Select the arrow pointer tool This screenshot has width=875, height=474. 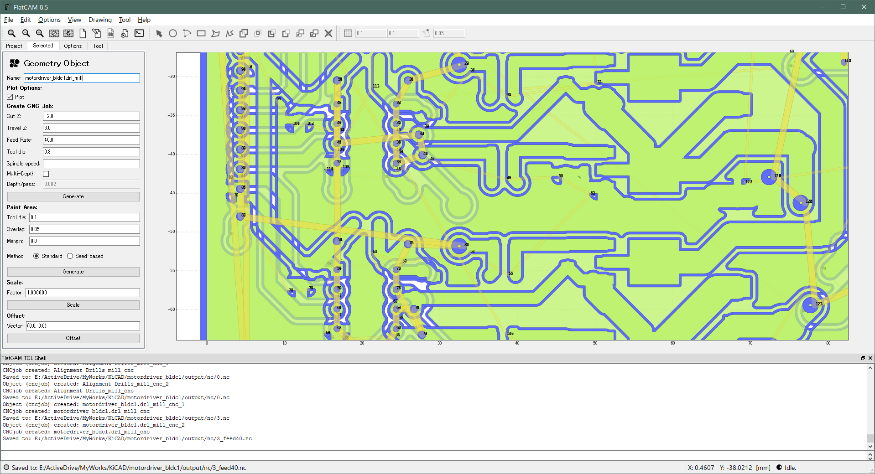coord(159,33)
